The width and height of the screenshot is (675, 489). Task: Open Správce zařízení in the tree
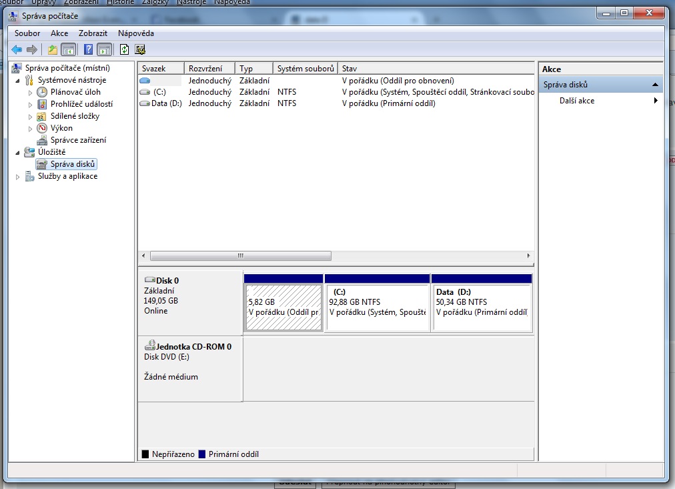[78, 140]
